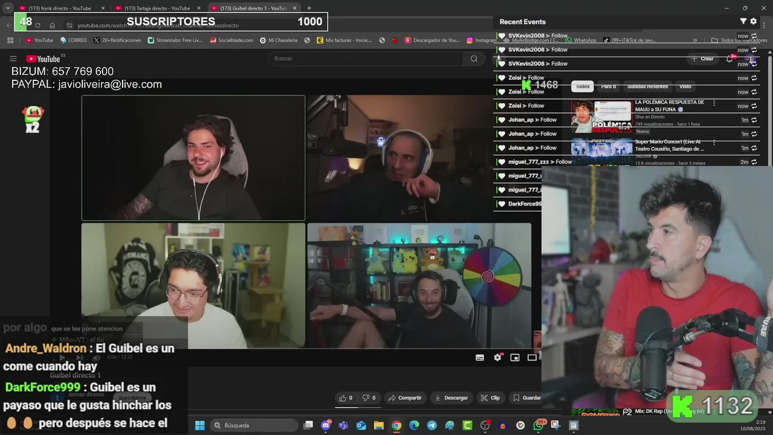Open site information next to the URL
Viewport: 773px width, 435px height.
(69, 25)
